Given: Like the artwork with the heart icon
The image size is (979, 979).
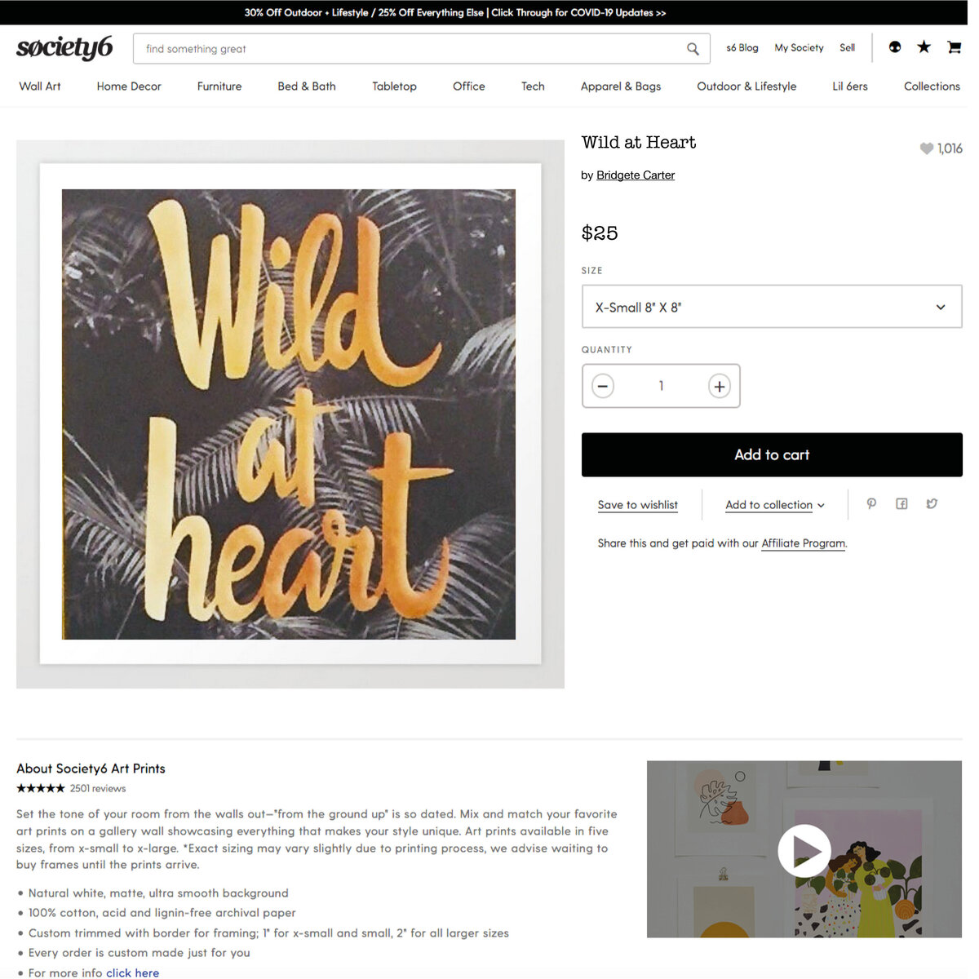Looking at the screenshot, I should coord(926,148).
